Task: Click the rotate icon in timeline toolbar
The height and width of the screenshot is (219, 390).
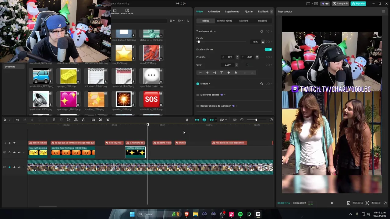Action: point(83,120)
